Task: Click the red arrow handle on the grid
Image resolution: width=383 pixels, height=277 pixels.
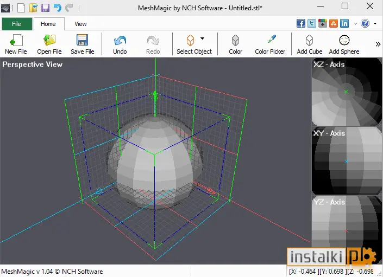Action: tap(211, 190)
